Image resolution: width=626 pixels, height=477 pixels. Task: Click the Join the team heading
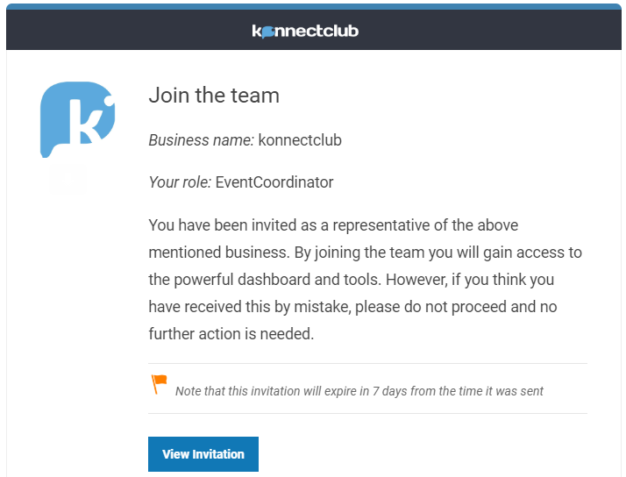click(214, 96)
